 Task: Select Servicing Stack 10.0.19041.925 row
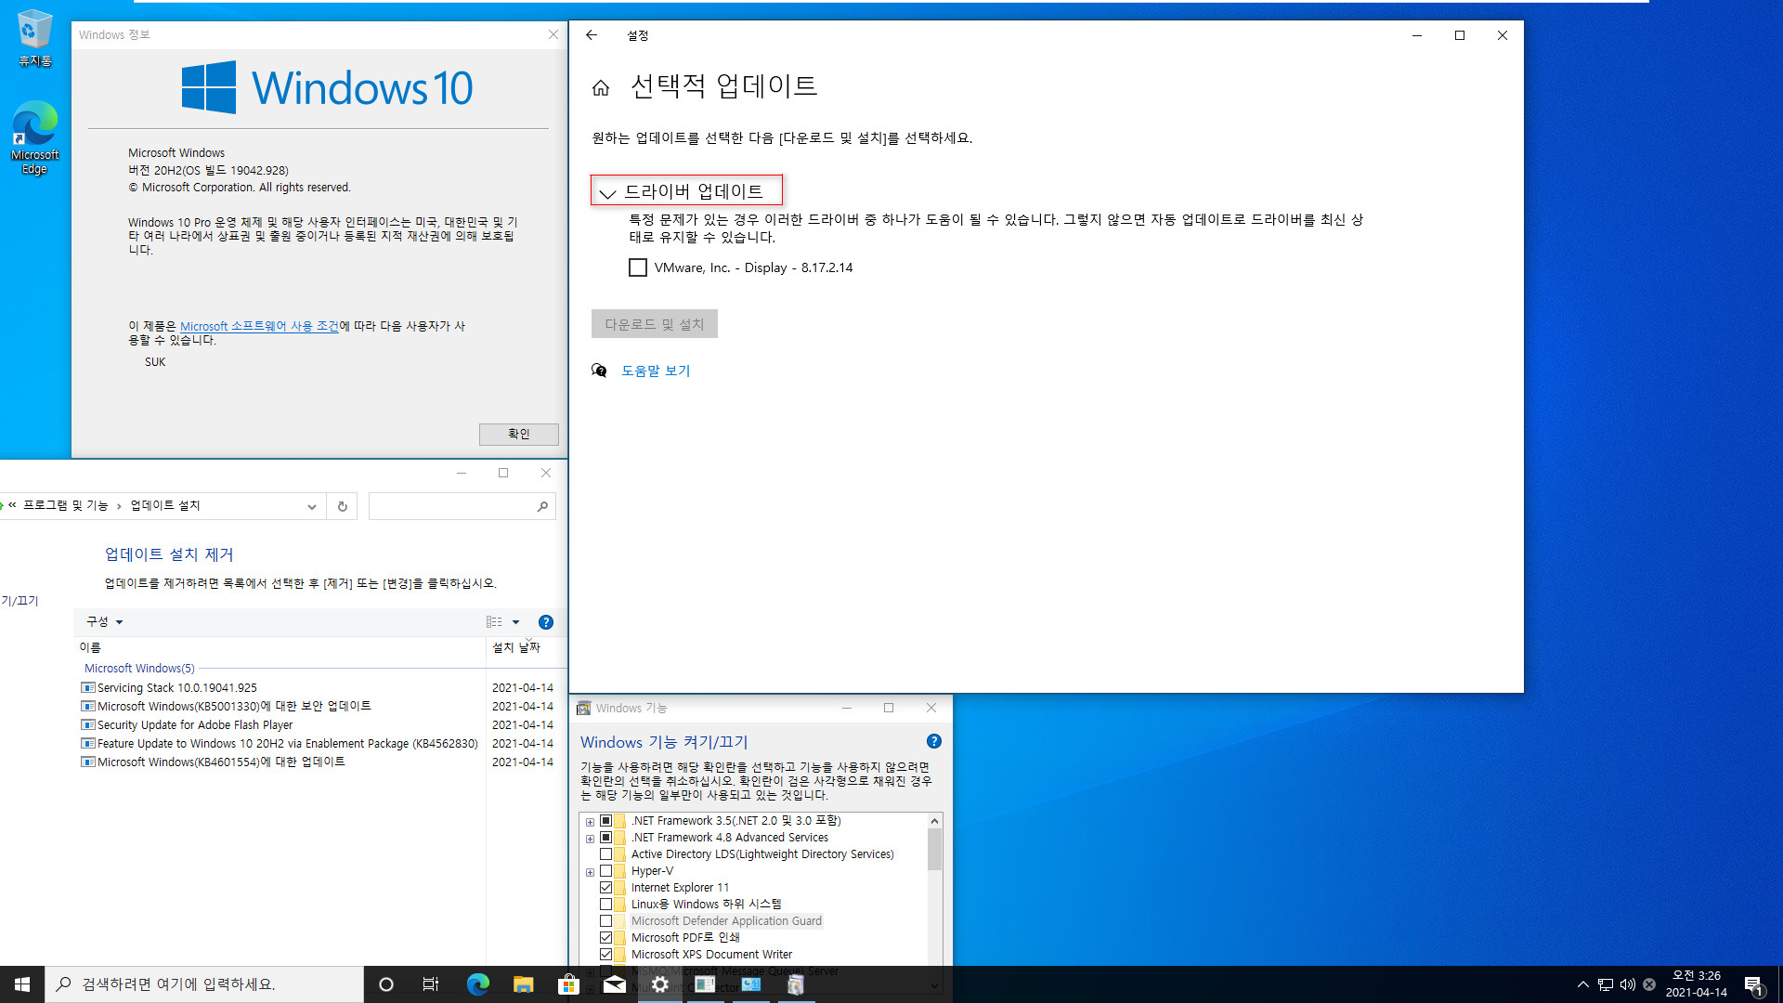[x=316, y=688]
